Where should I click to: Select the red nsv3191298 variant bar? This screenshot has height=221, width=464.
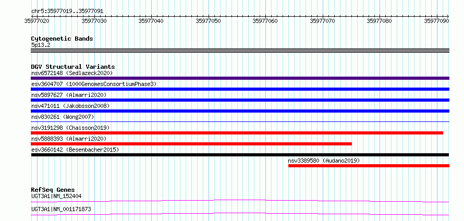point(237,133)
